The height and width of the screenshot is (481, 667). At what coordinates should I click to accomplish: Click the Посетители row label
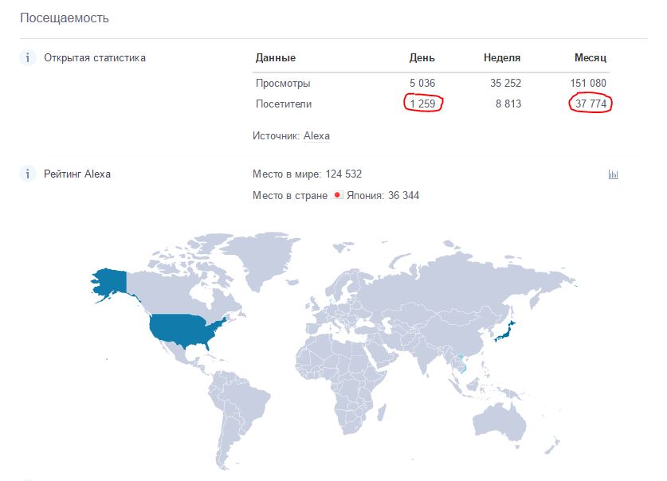click(284, 104)
